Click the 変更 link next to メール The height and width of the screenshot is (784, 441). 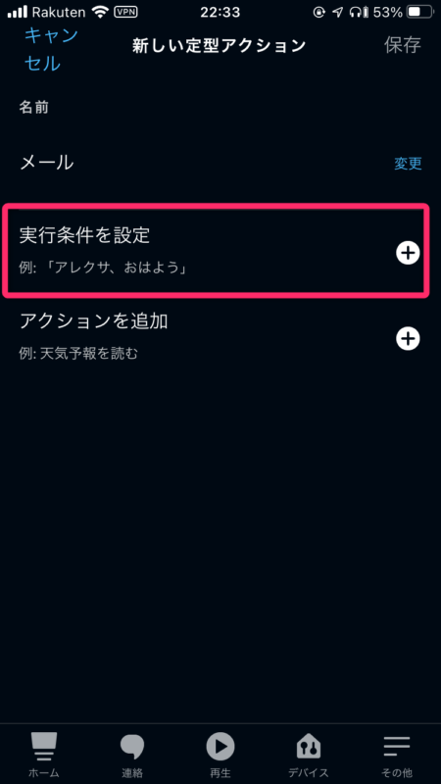pos(408,164)
